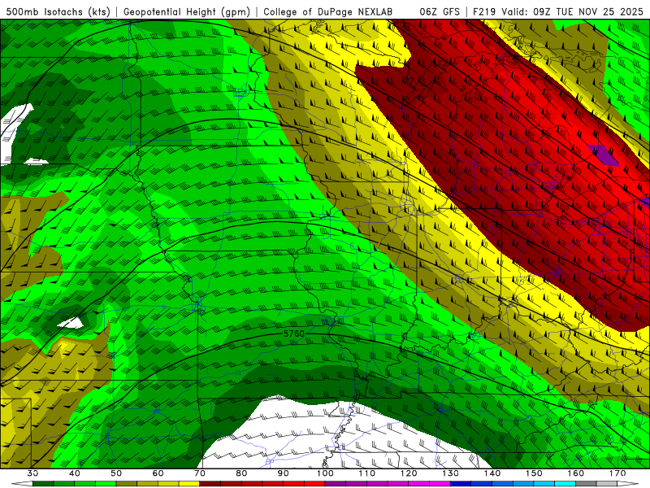Click the 'College of DuPage NEXLAB' text
The image size is (650, 488).
coord(328,11)
